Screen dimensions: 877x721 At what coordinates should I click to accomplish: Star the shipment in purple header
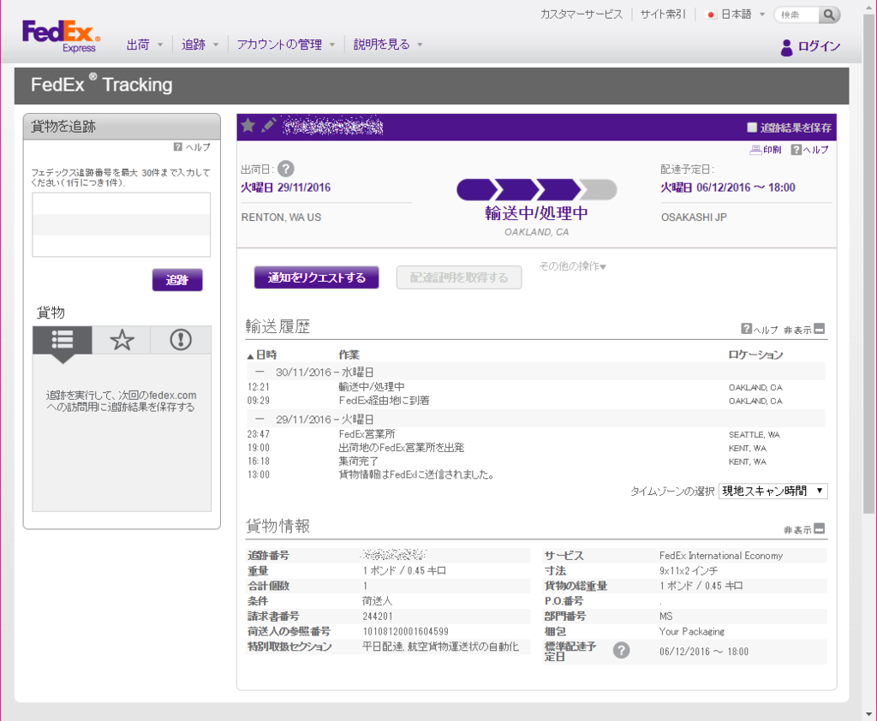point(248,125)
